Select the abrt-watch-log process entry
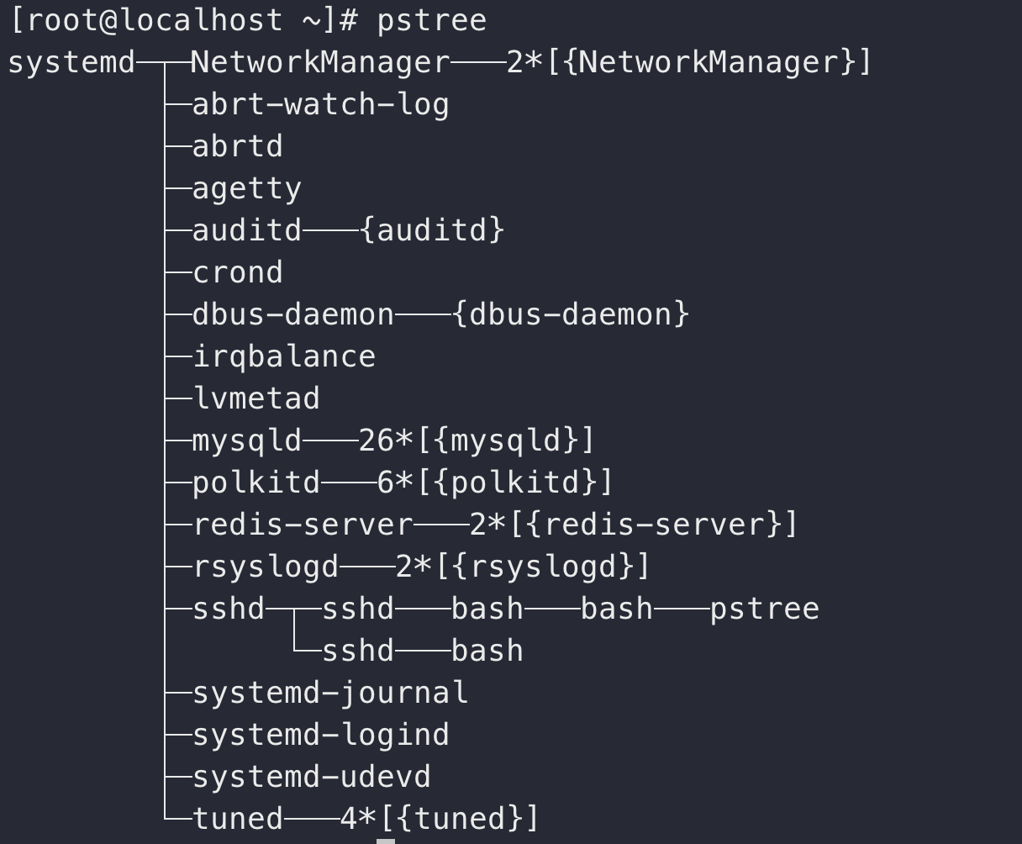Viewport: 1022px width, 844px height. [x=320, y=104]
